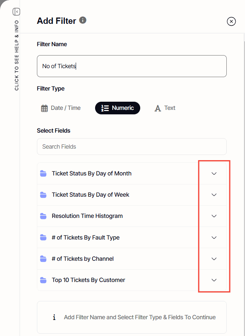Select the Date / Time filter type
Screen dimensions: 245x336
[61, 108]
